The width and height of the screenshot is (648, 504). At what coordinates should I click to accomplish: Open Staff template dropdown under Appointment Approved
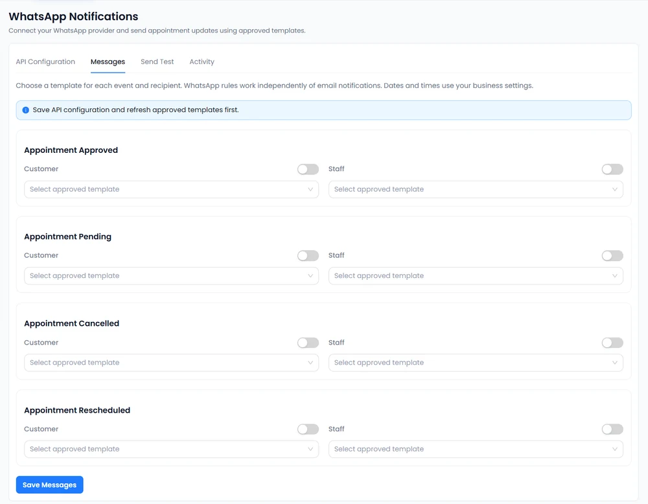[476, 189]
